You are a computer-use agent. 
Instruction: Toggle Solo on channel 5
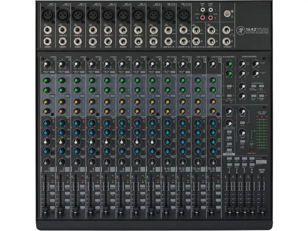[112, 186]
